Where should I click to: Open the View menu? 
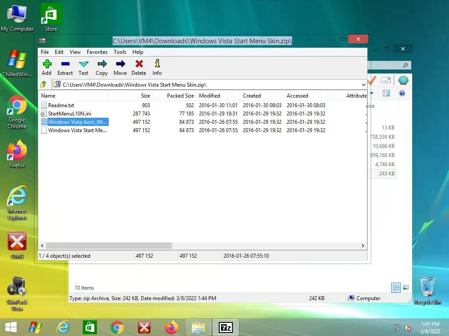pyautogui.click(x=75, y=52)
